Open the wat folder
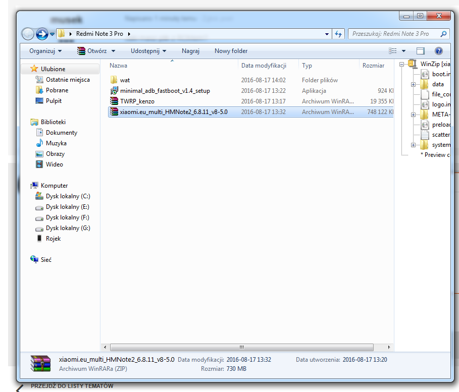Image resolution: width=459 pixels, height=392 pixels. 125,80
